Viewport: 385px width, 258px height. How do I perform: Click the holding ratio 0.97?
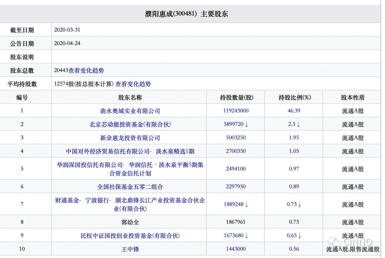point(294,169)
